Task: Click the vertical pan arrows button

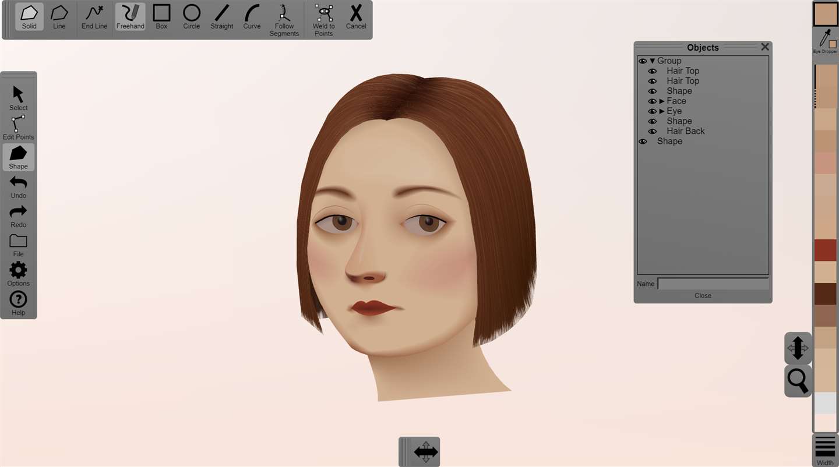Action: pos(798,348)
